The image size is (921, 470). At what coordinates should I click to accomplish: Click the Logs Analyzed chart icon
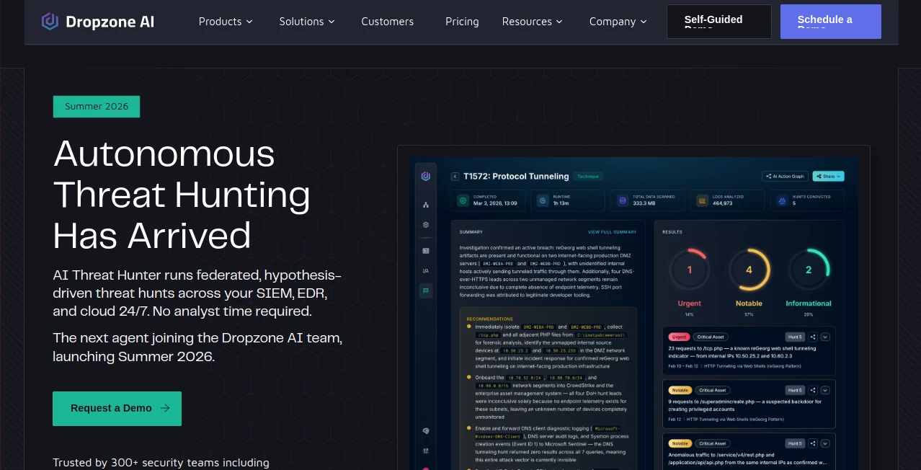[x=702, y=200]
